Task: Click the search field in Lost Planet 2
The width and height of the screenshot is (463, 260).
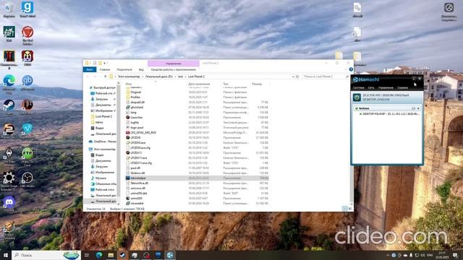Action: (x=326, y=77)
